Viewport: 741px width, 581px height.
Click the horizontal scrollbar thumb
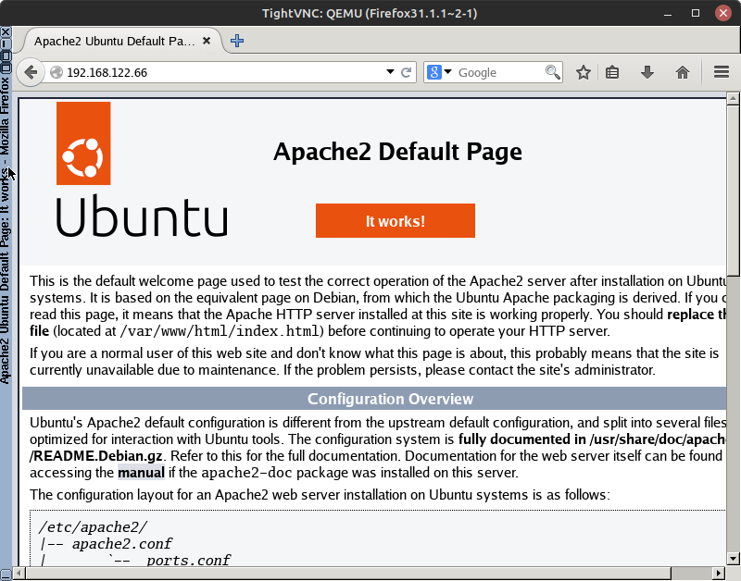[348, 574]
